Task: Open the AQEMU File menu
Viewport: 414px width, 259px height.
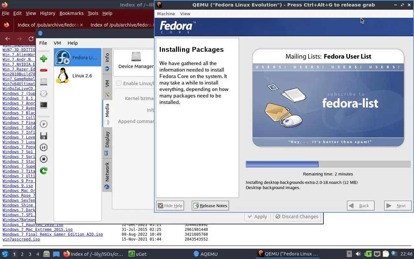Action: pos(43,43)
